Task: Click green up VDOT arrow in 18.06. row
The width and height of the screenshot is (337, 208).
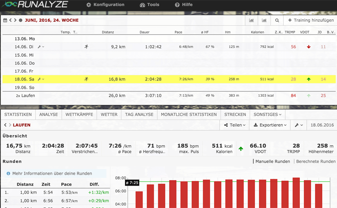Action: point(309,79)
